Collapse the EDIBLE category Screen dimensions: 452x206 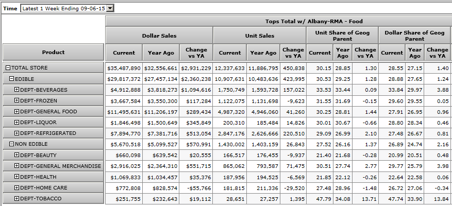[12, 79]
